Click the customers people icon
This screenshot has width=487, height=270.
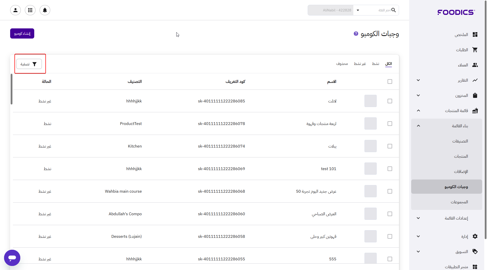[475, 65]
